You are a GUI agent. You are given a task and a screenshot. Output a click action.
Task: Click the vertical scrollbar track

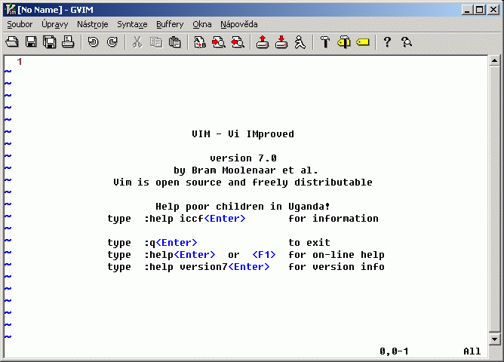494,199
